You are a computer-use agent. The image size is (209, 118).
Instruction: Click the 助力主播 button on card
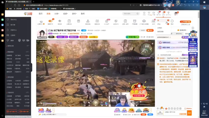[193, 50]
